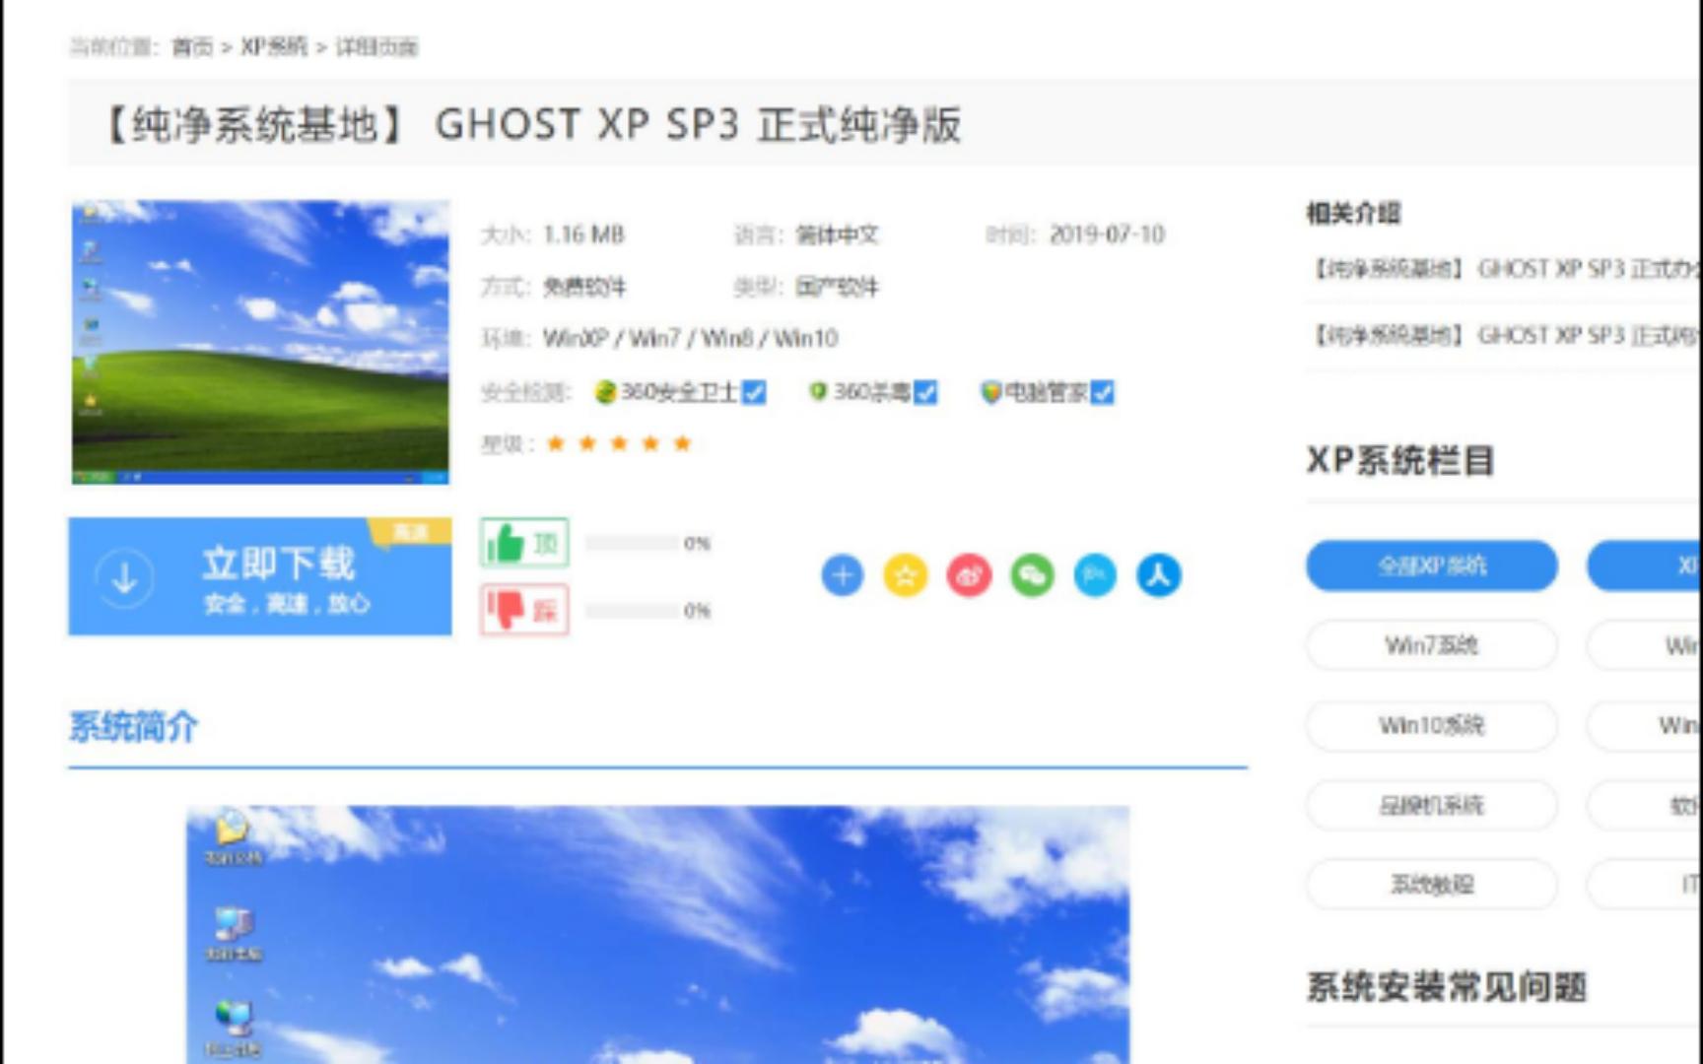Click the dark blue Renren share icon

point(1158,575)
